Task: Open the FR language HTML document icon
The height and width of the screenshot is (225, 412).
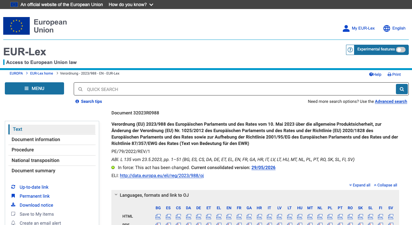Action: (239, 217)
